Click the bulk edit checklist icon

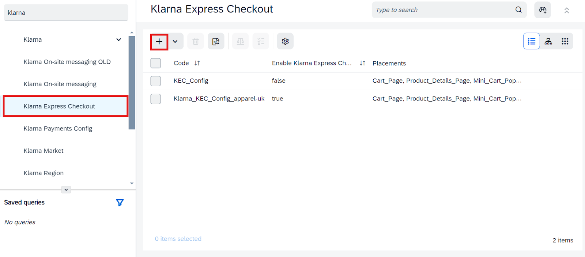(x=261, y=41)
